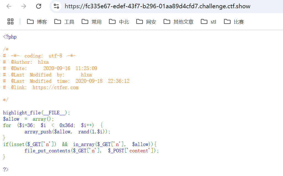Image resolution: width=283 pixels, height=176 pixels.
Task: Open the 比赛 bookmark folder
Action: (234, 22)
